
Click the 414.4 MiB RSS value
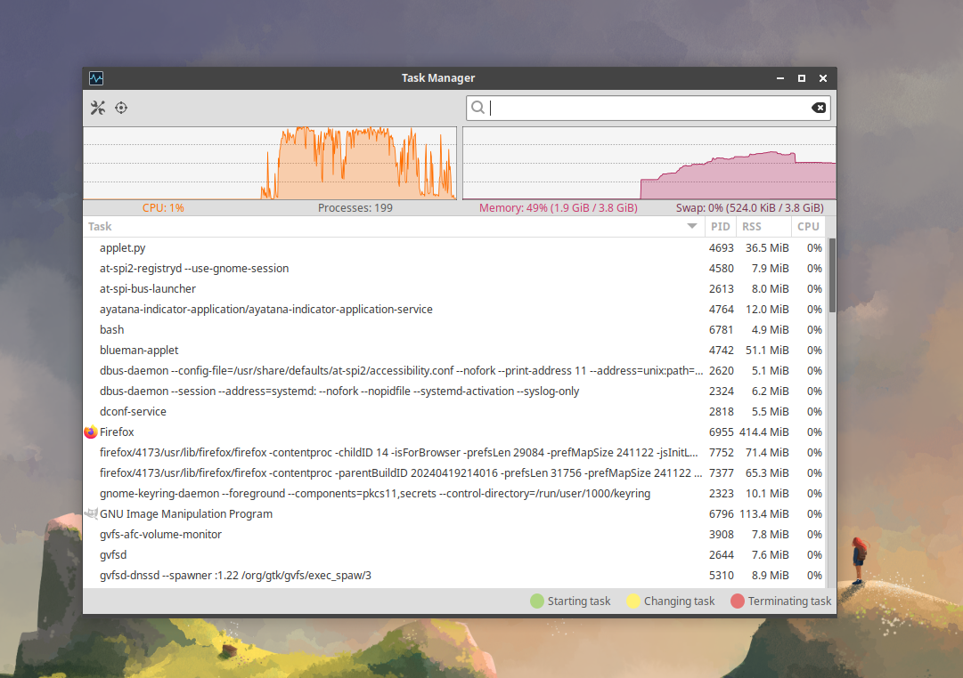coord(764,432)
